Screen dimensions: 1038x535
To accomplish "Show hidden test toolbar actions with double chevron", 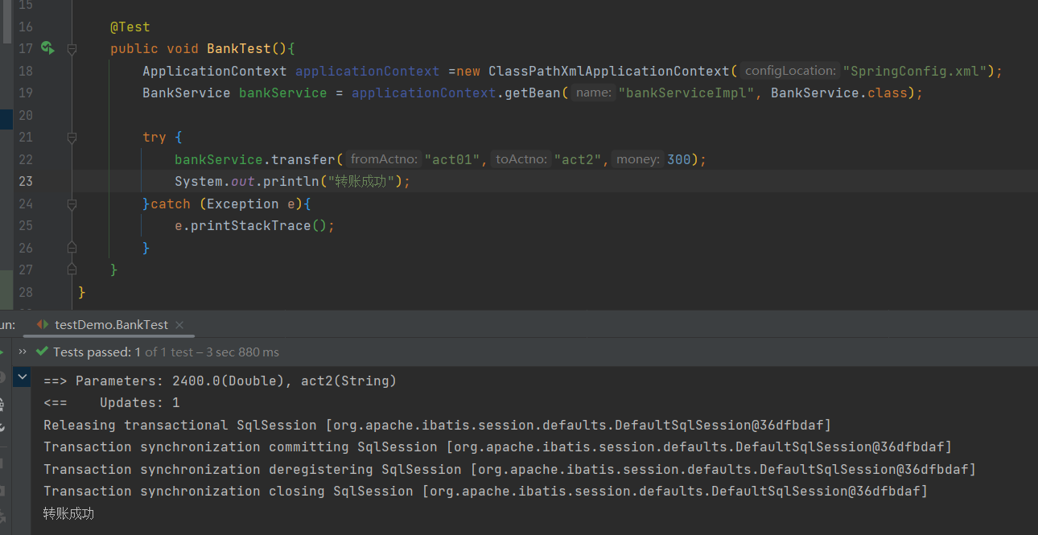I will point(23,352).
